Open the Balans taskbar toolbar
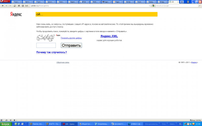This screenshot has width=202, height=126. tap(172, 124)
